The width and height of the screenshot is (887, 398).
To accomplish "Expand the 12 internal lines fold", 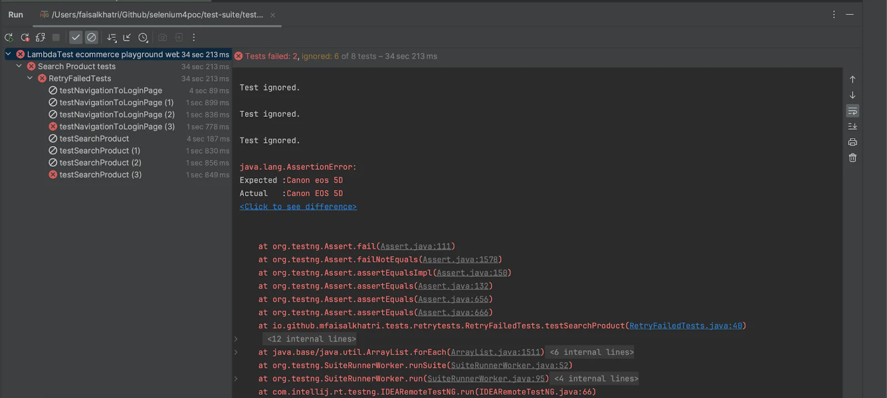I will point(311,339).
